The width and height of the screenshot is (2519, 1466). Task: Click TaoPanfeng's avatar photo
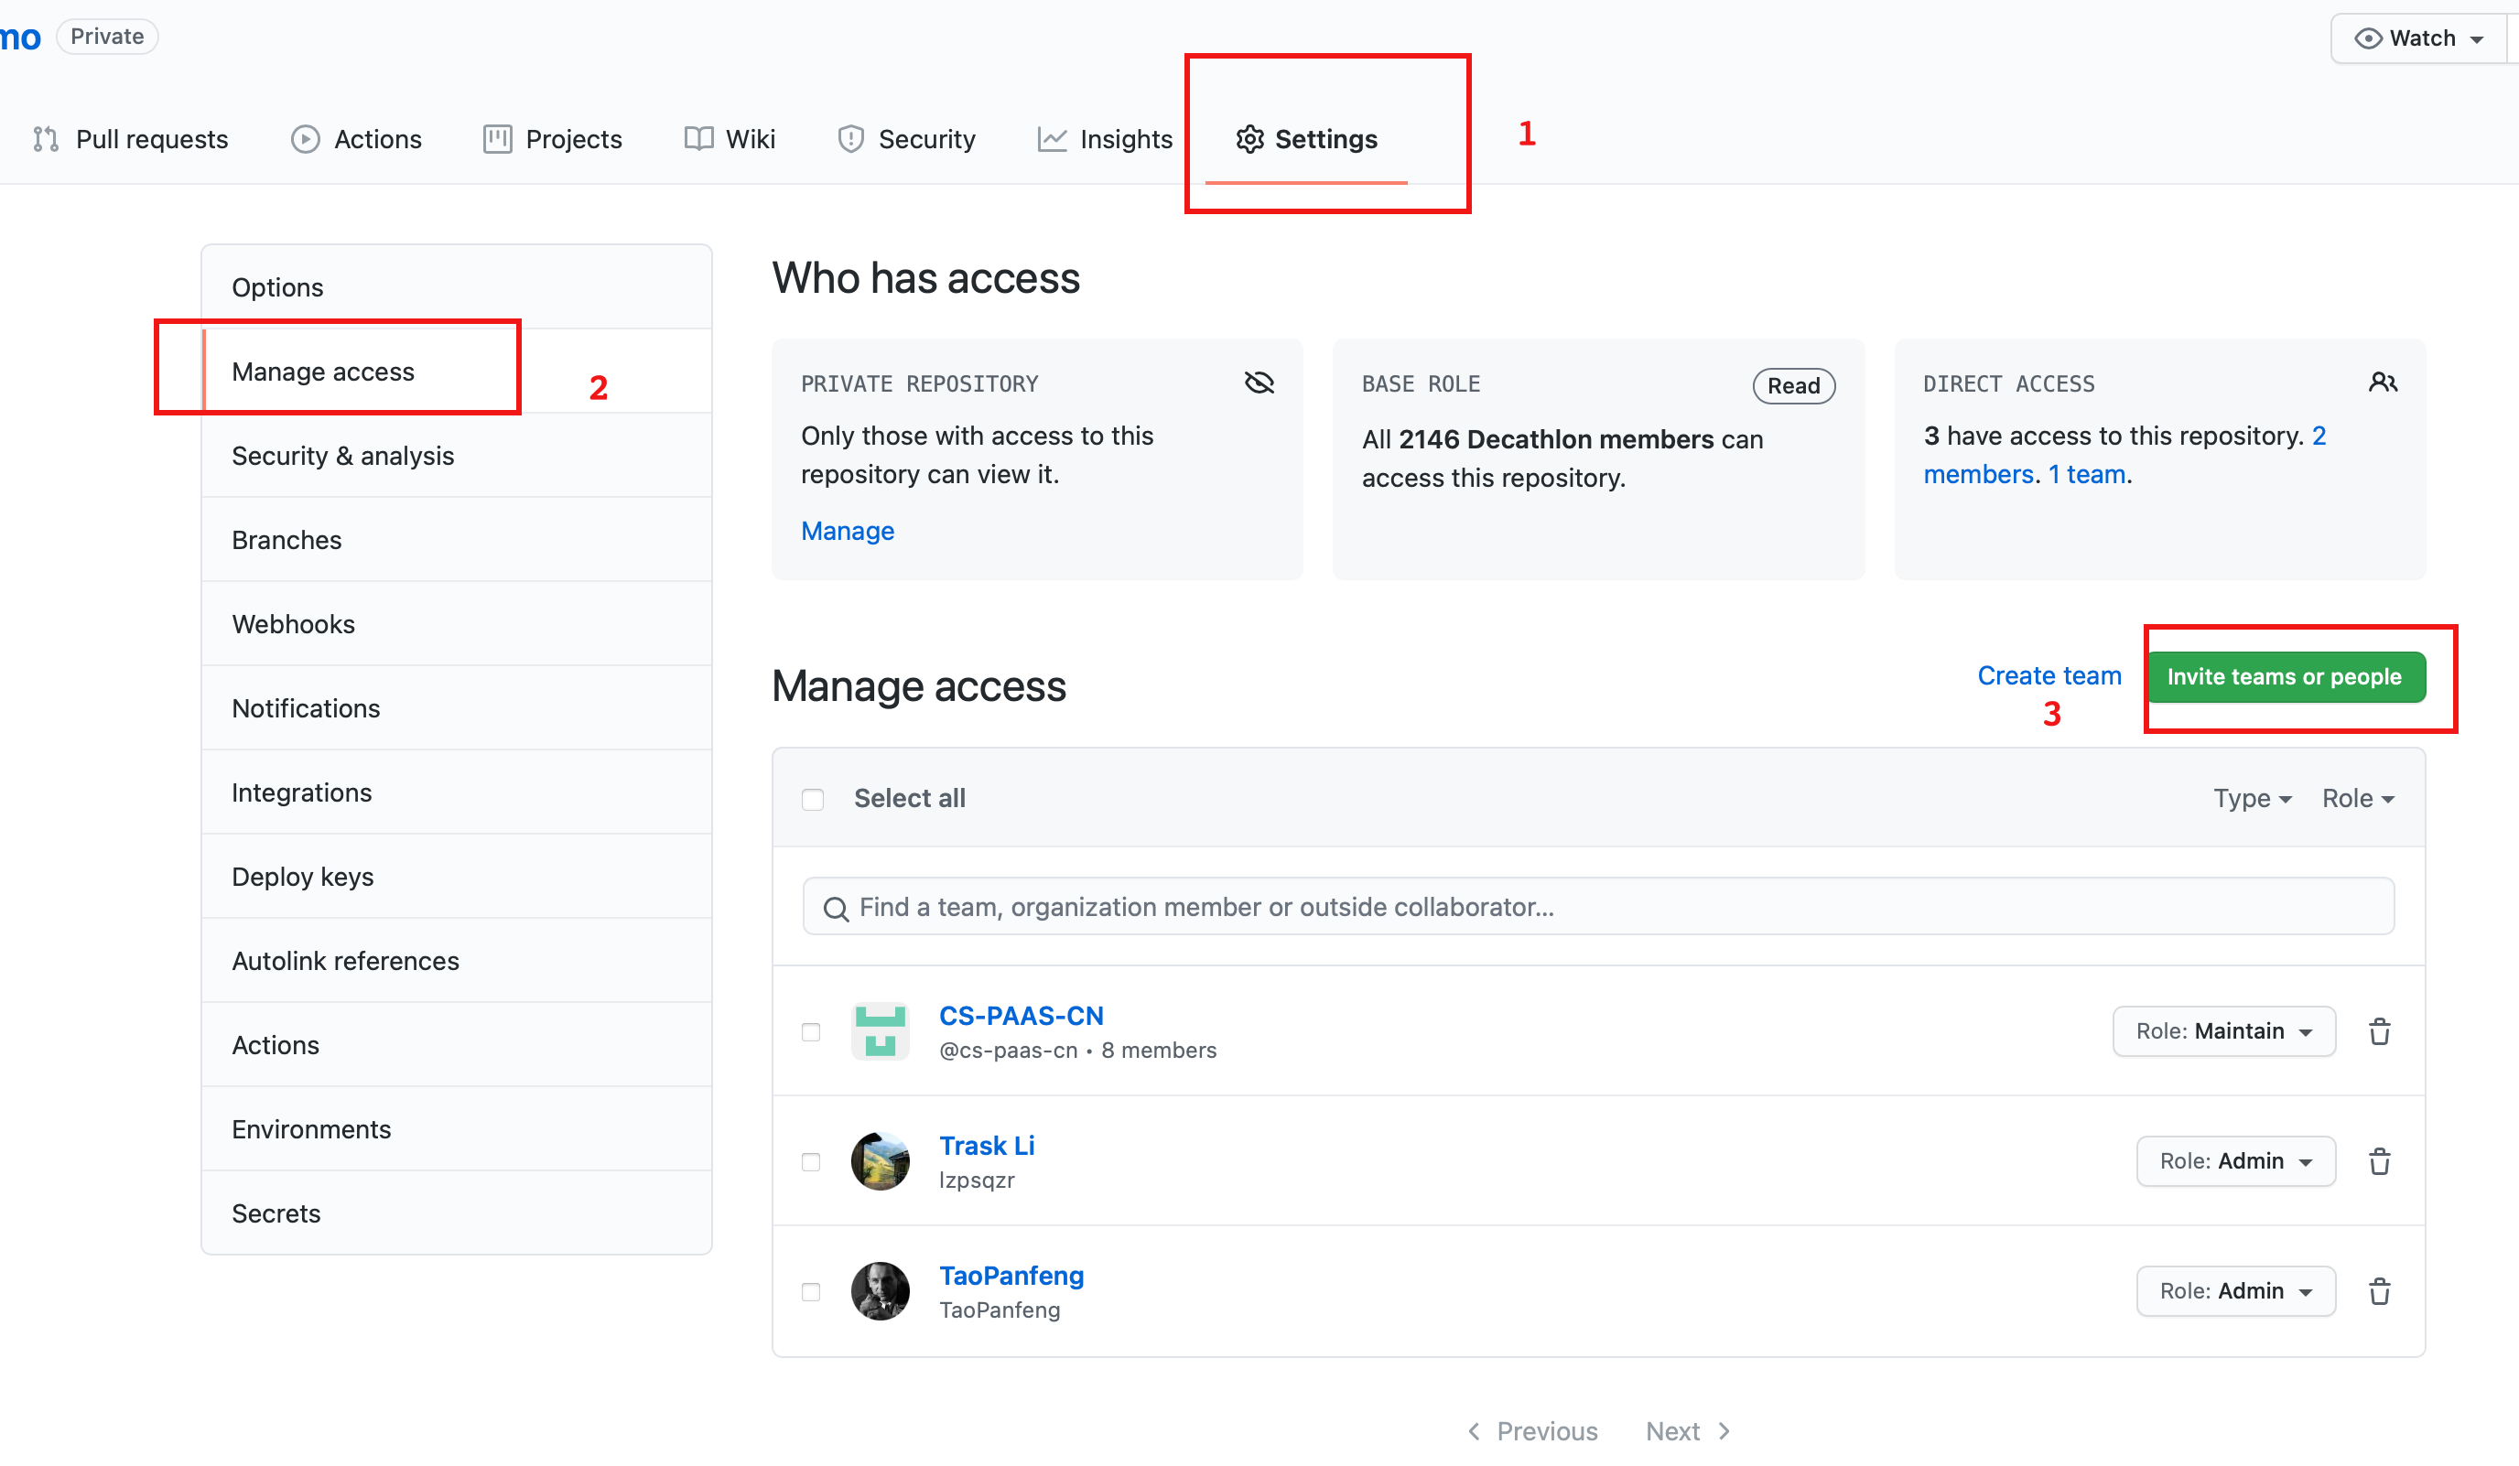pos(880,1291)
